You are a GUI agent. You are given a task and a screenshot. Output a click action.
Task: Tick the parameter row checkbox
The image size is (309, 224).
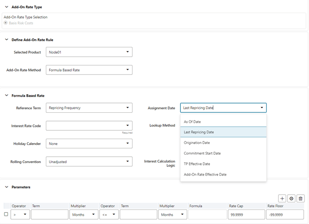[6, 214]
